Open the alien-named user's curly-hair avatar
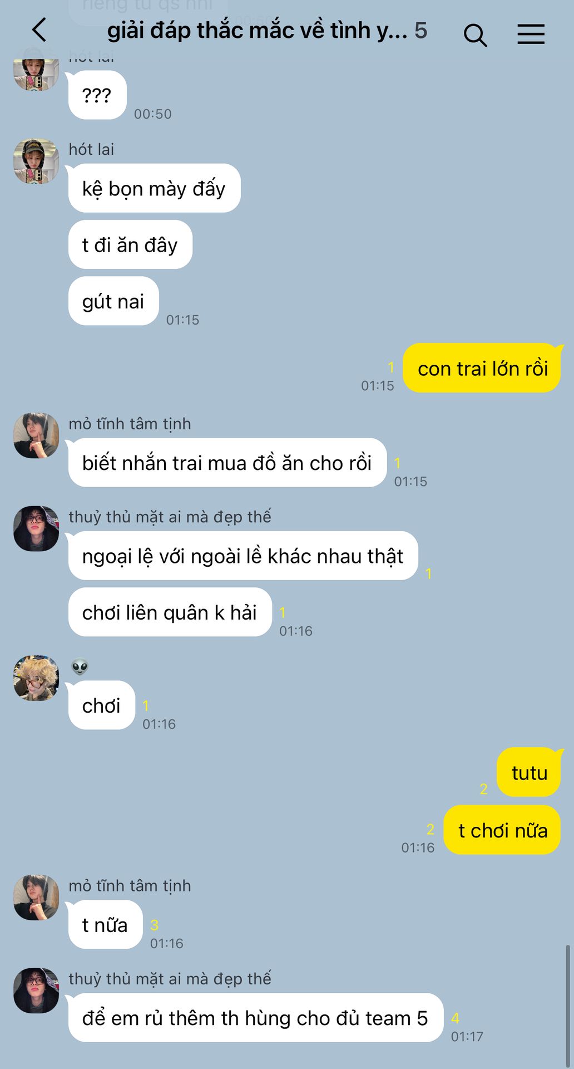This screenshot has height=1069, width=574. click(x=36, y=678)
